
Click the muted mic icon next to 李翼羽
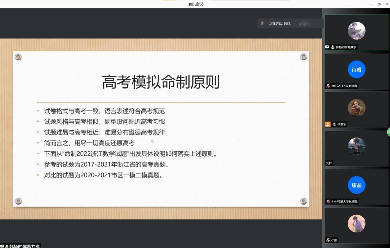tap(334, 124)
